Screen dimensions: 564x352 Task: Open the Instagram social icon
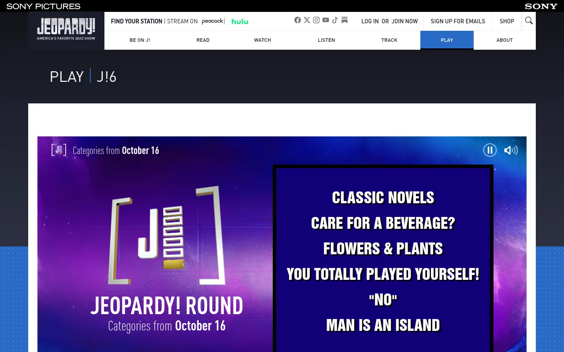pos(316,20)
